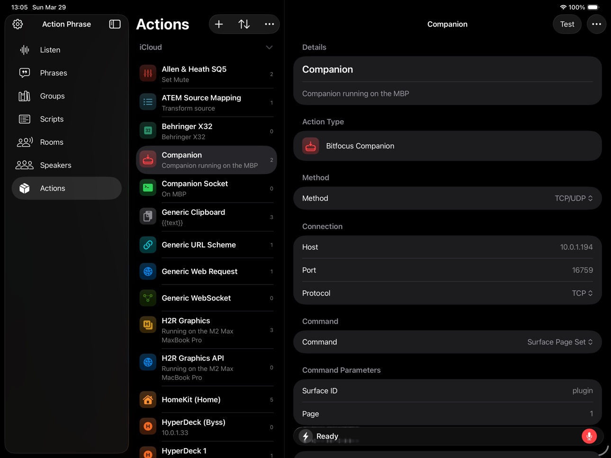This screenshot has height=458, width=611.
Task: Edit the Companion name field
Action: [x=448, y=70]
